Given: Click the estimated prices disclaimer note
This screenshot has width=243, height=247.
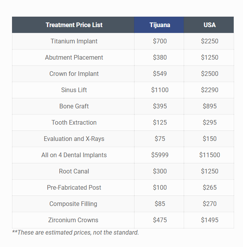Looking at the screenshot, I should tap(76, 232).
